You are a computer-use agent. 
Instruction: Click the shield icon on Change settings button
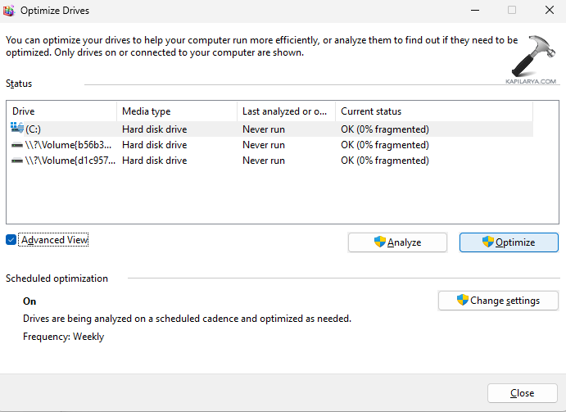462,301
